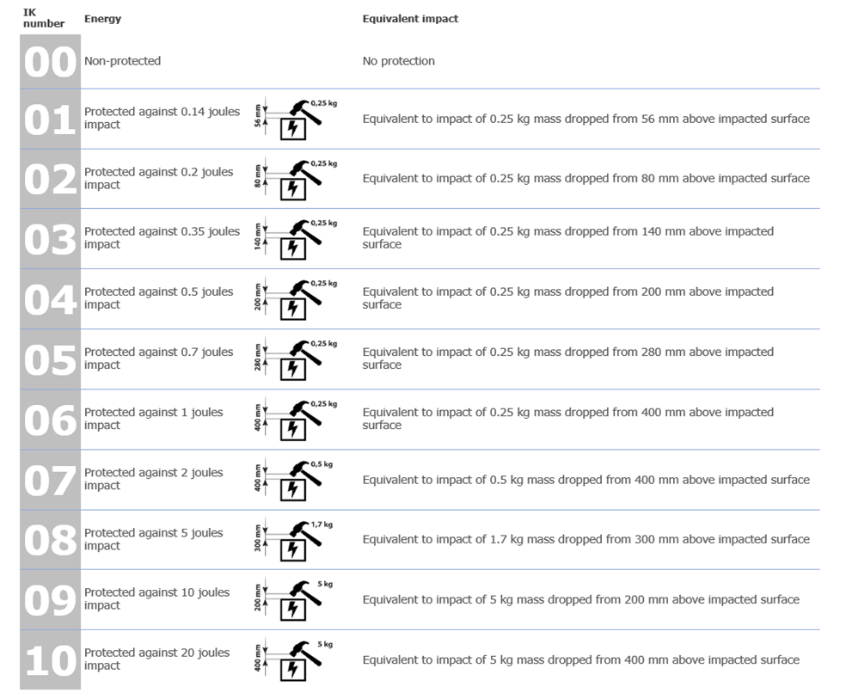Viewport: 846px width, 693px height.
Task: Click the "Equivalent impact" column header
Action: point(410,19)
